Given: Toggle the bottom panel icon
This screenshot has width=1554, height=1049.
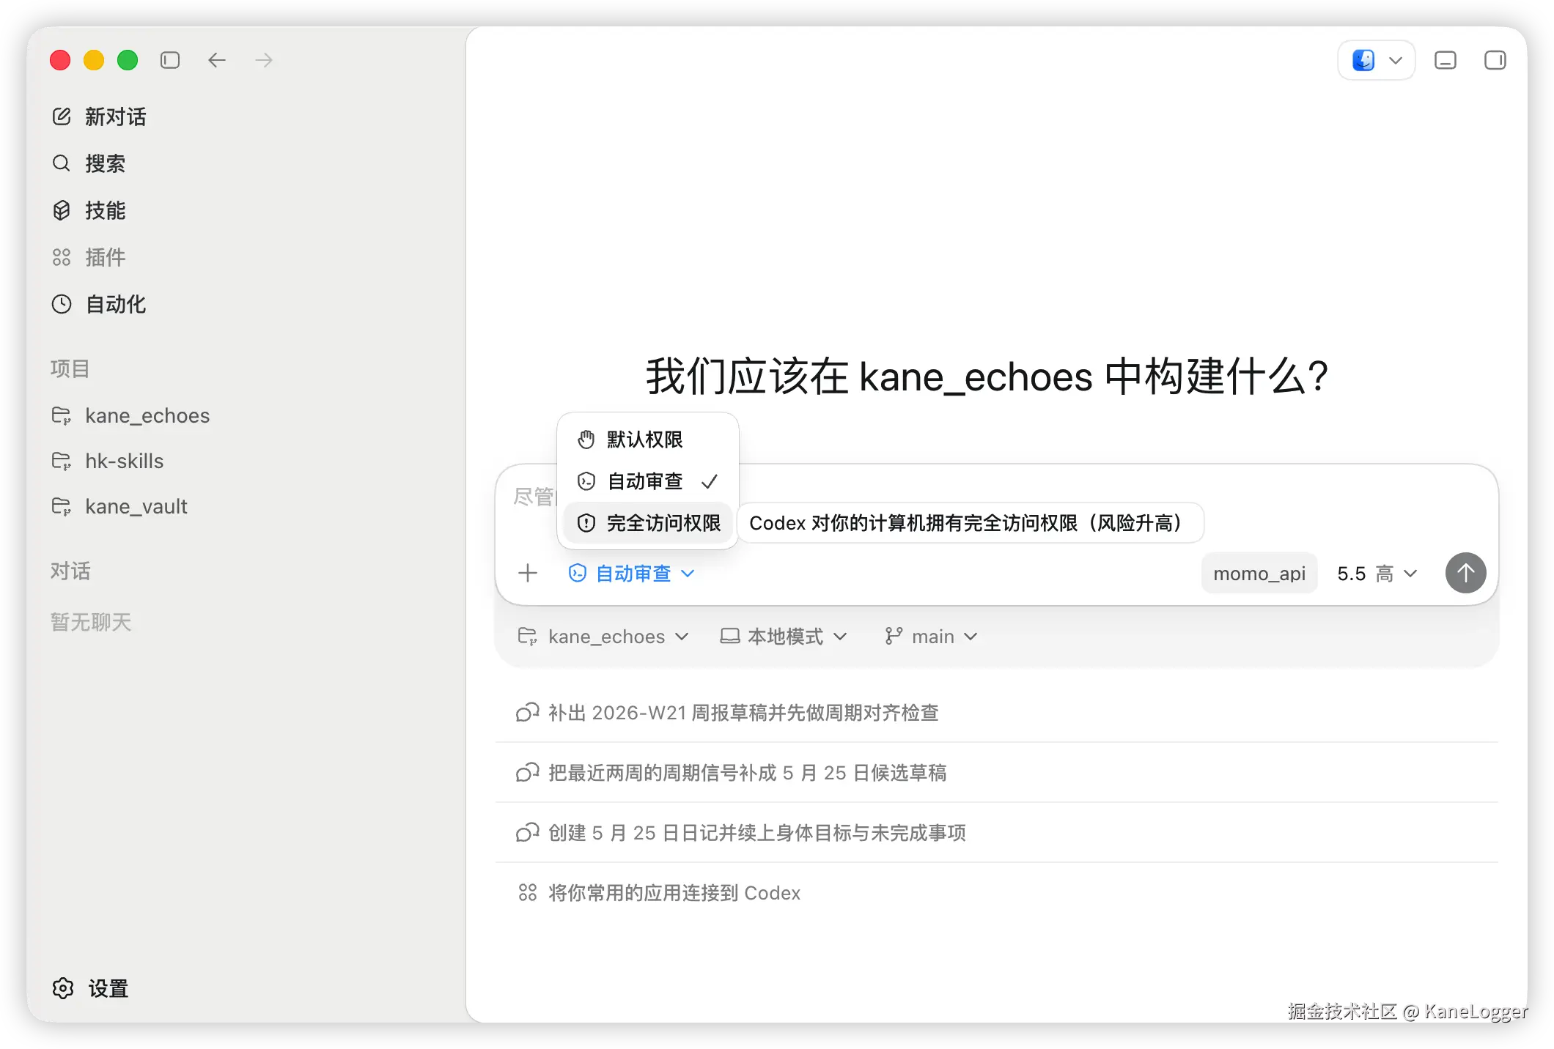Looking at the screenshot, I should pos(1446,60).
